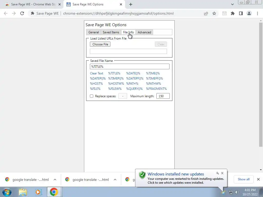Open options wrench in update notification
The width and height of the screenshot is (263, 197).
(218, 173)
